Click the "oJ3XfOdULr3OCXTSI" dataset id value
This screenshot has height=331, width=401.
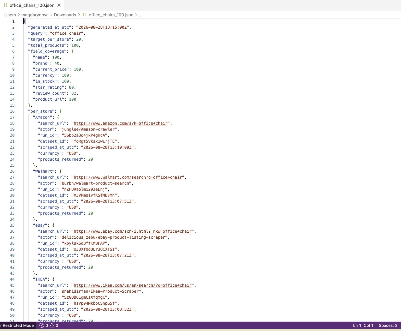pyautogui.click(x=94, y=249)
